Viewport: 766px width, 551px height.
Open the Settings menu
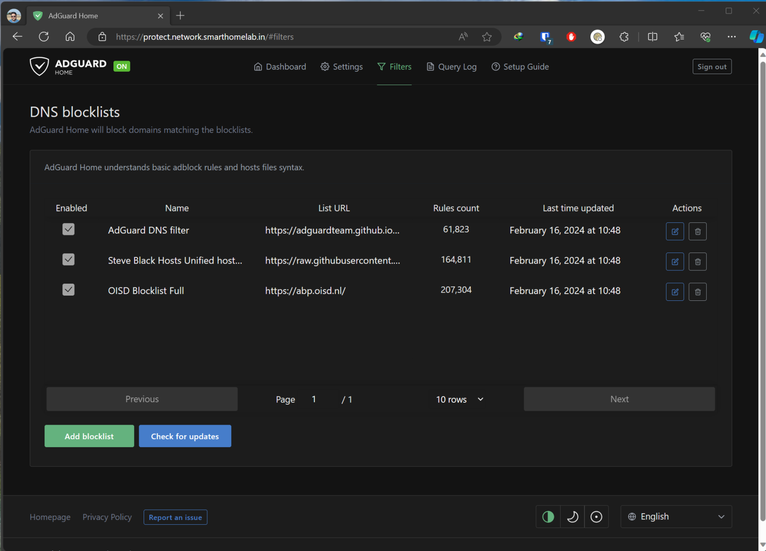pyautogui.click(x=342, y=66)
